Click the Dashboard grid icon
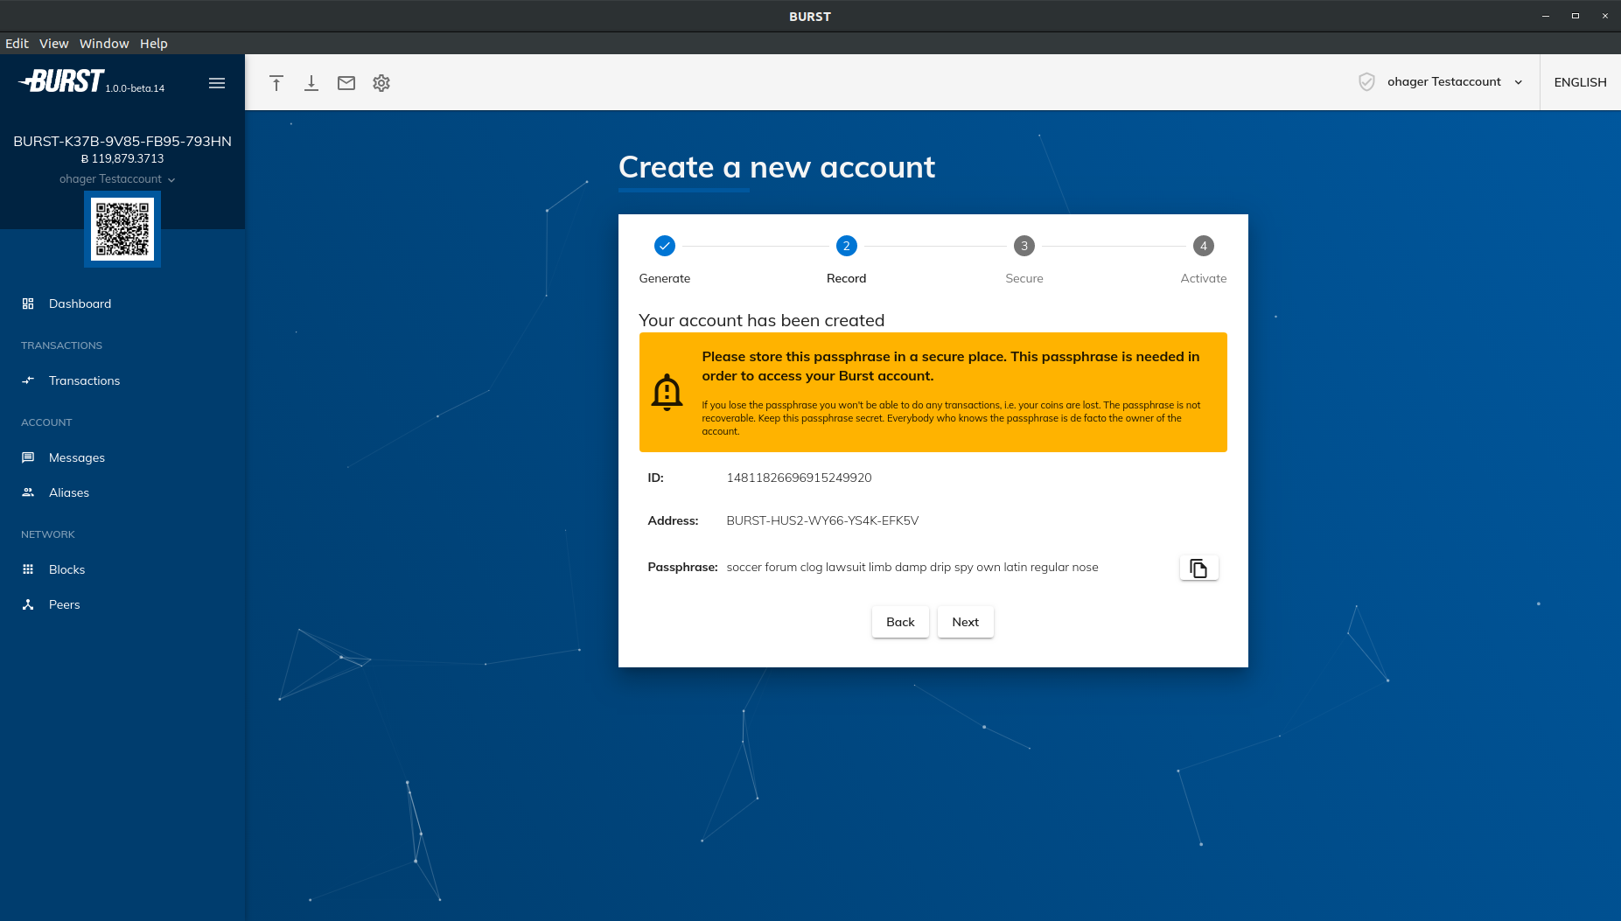This screenshot has width=1621, height=921. (28, 304)
